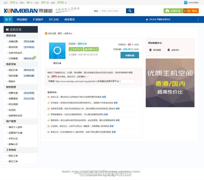Open 我推荐的会员 in the sidebar

point(15,116)
